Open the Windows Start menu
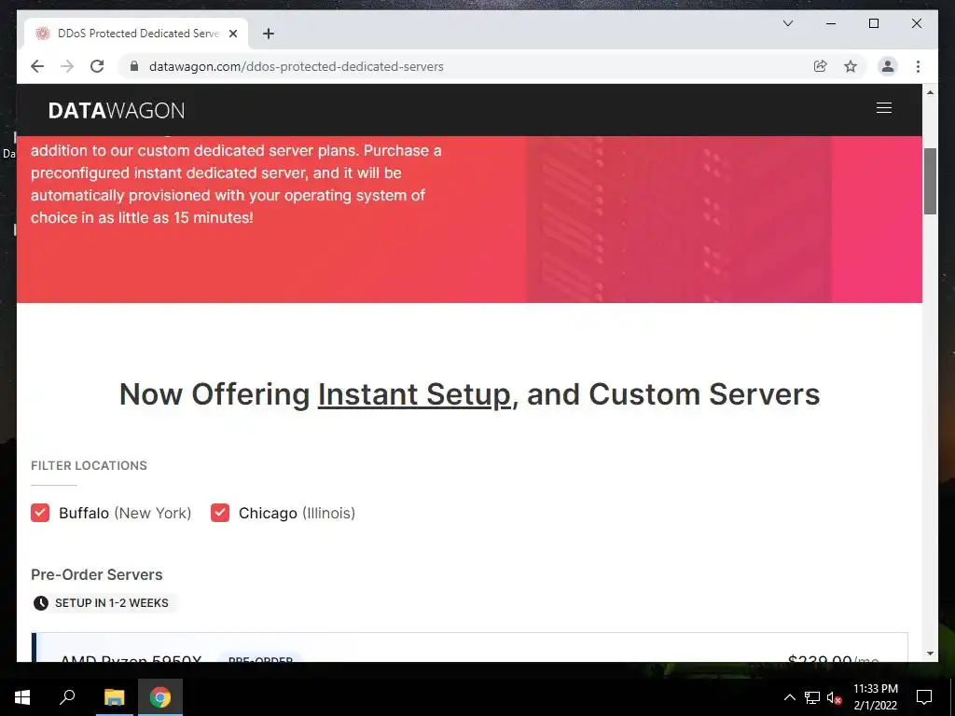Viewport: 955px width, 716px height. coord(22,697)
